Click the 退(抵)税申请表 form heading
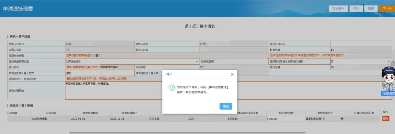The image size is (395, 134). click(200, 26)
